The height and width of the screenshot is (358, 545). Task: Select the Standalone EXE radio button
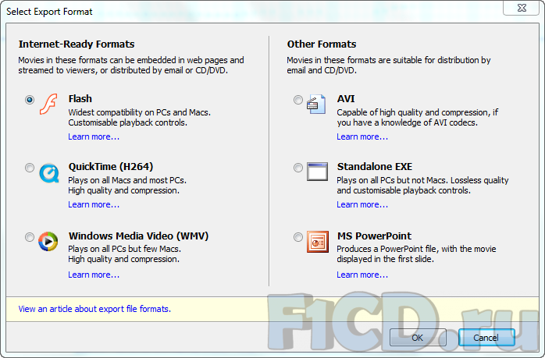[297, 168]
